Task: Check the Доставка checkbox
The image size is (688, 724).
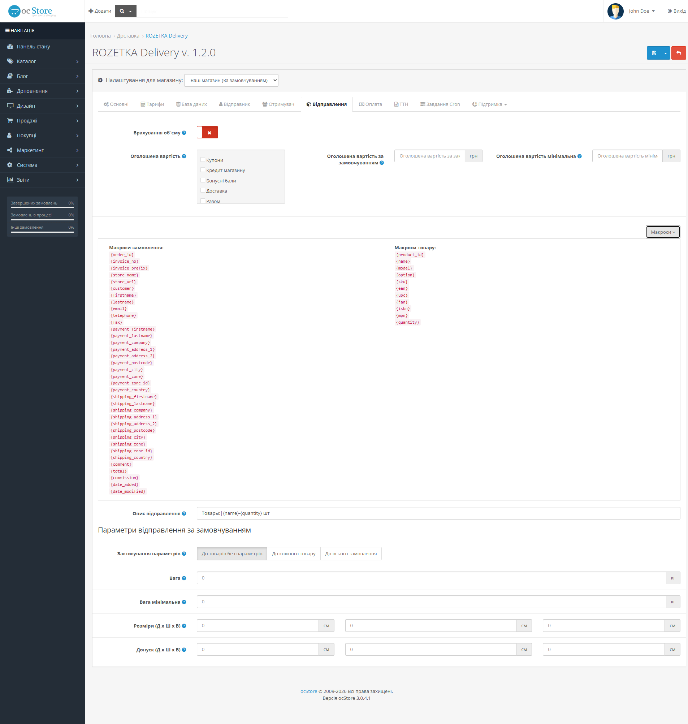Action: pos(203,190)
